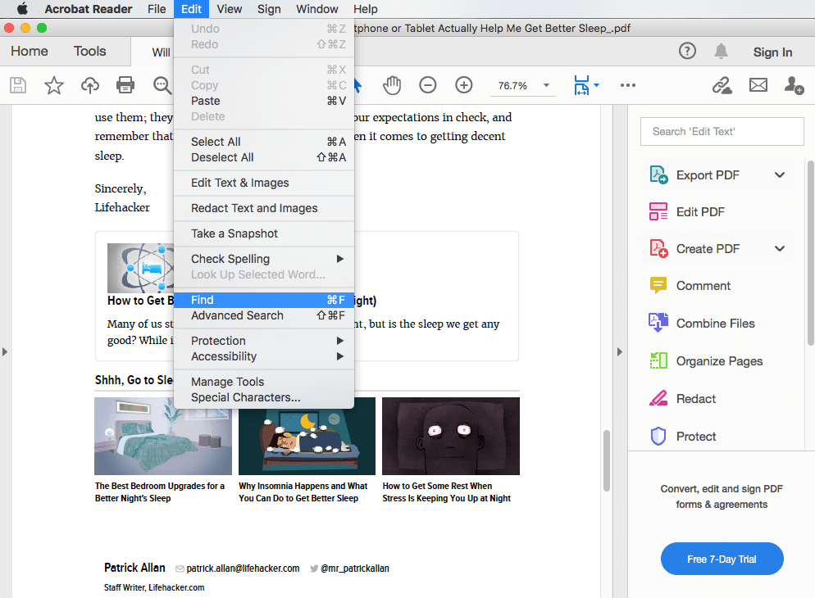The height and width of the screenshot is (598, 815).
Task: Select the Hand pan tool
Action: point(392,85)
